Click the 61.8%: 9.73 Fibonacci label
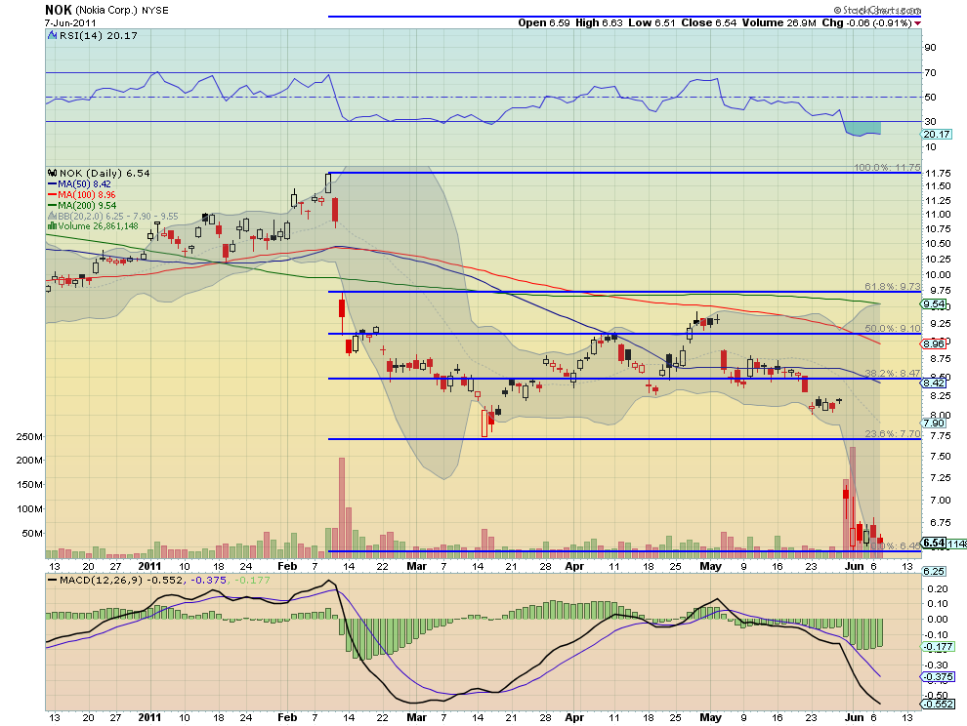The image size is (967, 726). (x=892, y=287)
